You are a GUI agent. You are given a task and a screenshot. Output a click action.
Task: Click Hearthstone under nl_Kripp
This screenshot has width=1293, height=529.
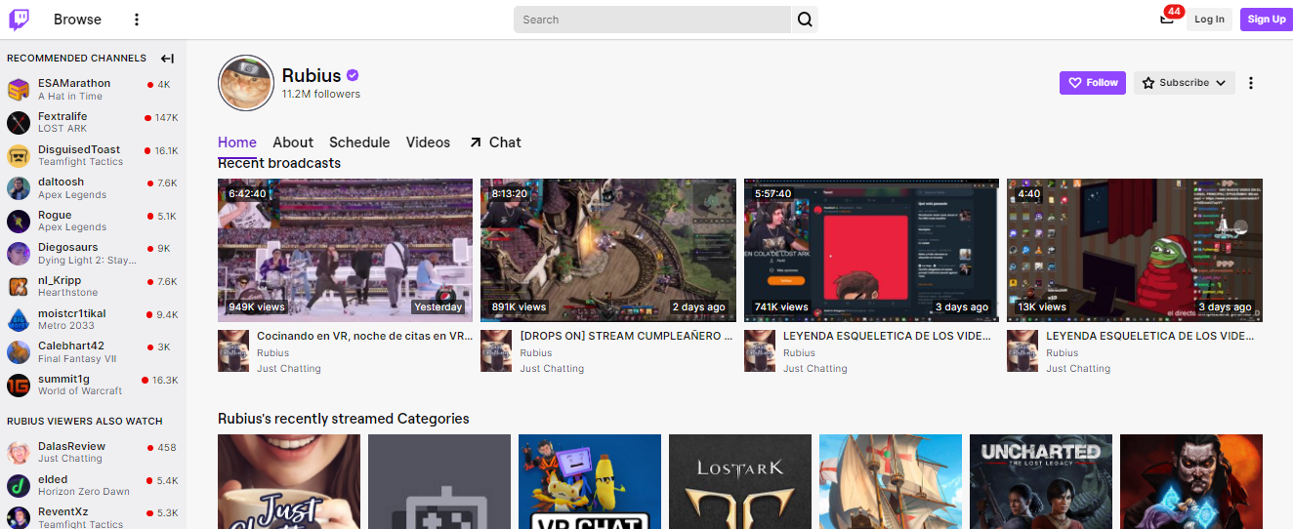pos(67,293)
